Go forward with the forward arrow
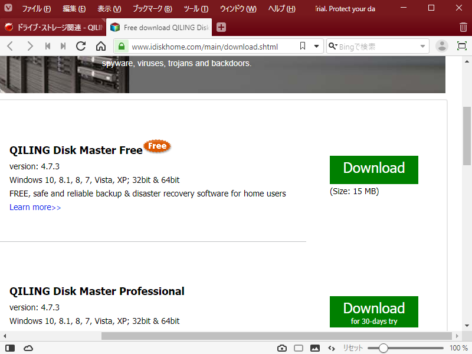 coord(30,47)
